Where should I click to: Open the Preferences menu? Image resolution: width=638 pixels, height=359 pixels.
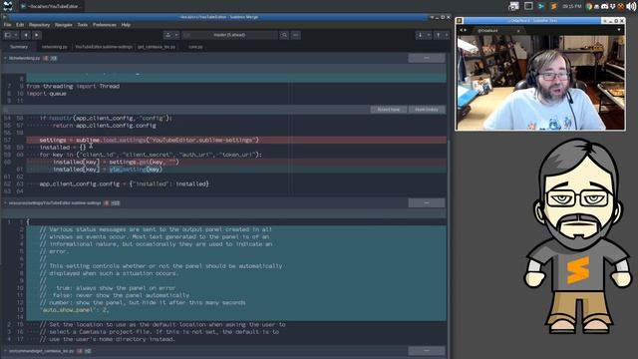[105, 25]
